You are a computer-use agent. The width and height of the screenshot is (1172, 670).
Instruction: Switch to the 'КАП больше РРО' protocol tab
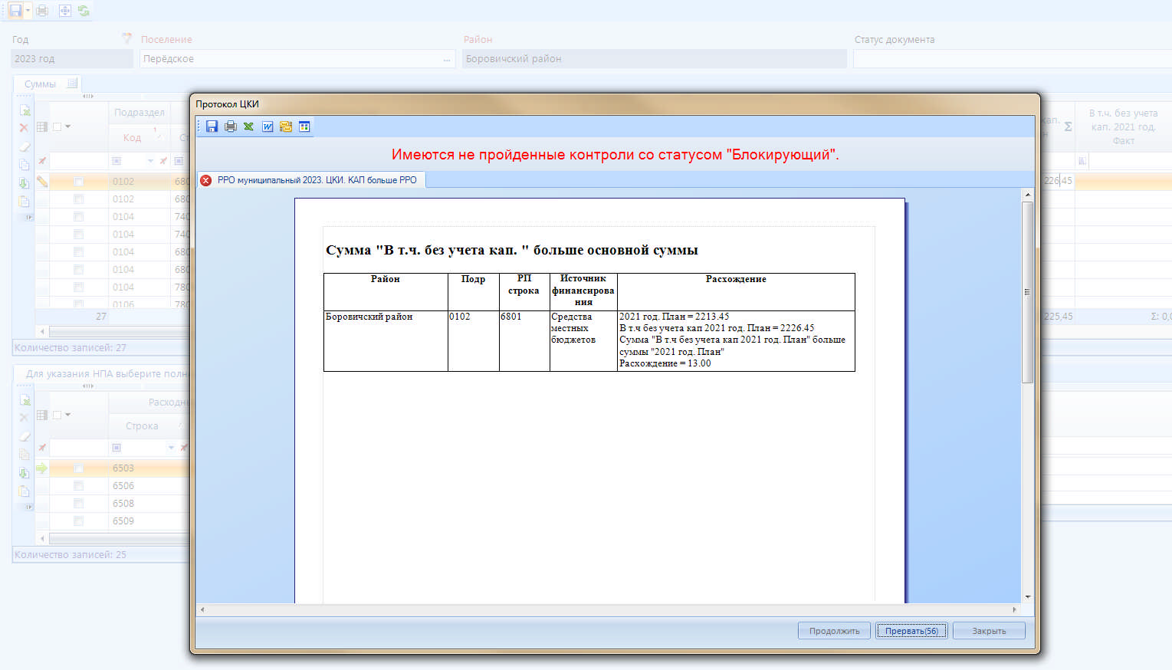coord(313,180)
